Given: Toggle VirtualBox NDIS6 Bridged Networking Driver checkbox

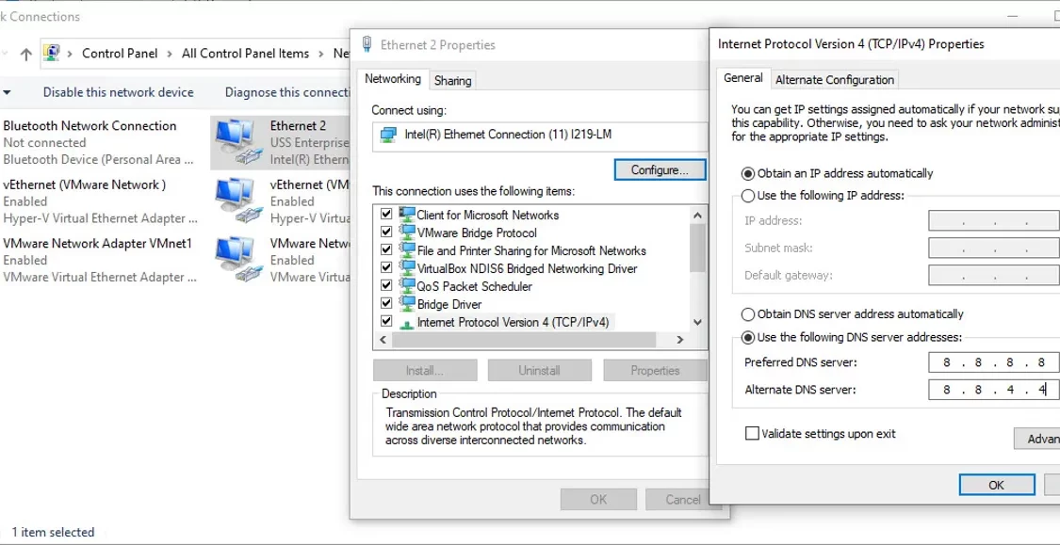Looking at the screenshot, I should 386,268.
